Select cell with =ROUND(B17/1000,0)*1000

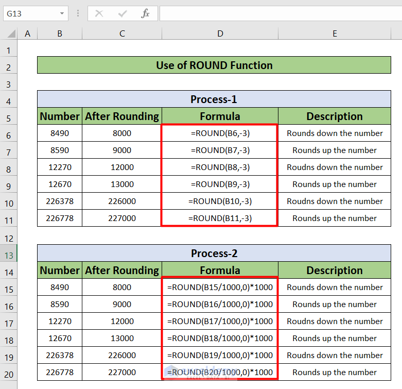[x=220, y=321]
